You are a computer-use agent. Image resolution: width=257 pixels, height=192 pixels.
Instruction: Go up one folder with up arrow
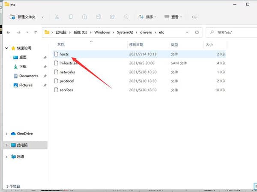pyautogui.click(x=36, y=32)
